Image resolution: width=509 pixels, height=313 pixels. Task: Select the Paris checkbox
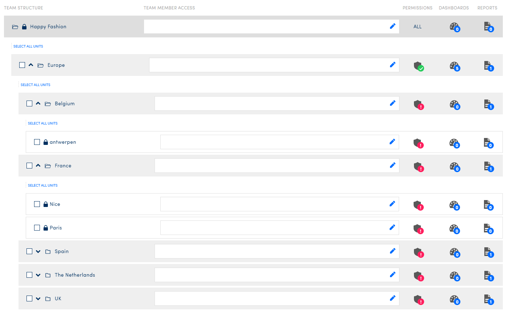(37, 228)
